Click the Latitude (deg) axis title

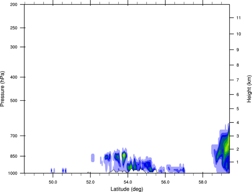(x=127, y=189)
